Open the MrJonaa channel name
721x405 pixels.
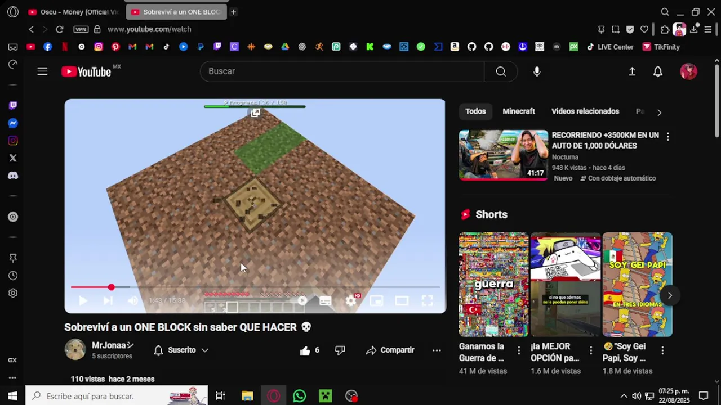point(113,345)
